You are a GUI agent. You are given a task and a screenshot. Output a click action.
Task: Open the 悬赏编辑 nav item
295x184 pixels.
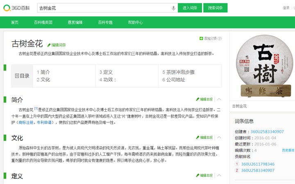click(x=75, y=22)
